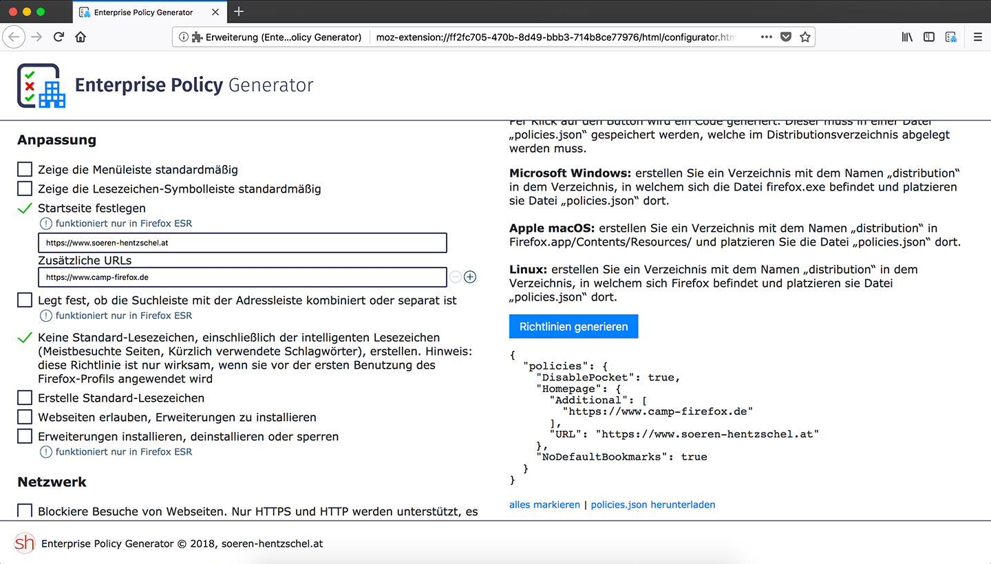Open the Library toolbar icon

907,37
